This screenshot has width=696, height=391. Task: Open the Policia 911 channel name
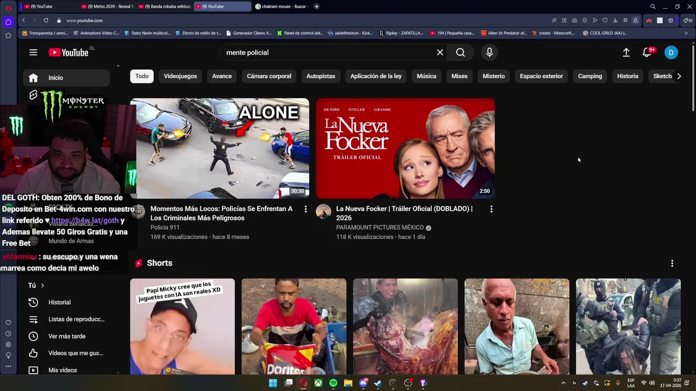tap(165, 228)
